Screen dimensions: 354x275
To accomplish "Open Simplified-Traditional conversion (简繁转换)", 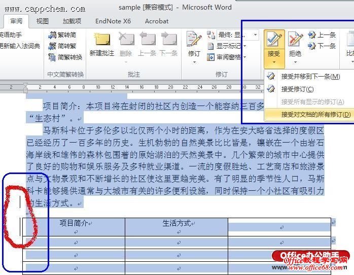I will coord(65,57).
